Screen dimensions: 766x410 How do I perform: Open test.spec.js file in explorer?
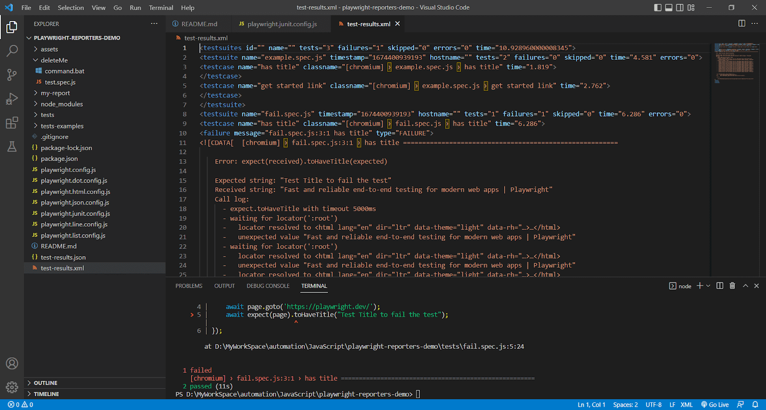[x=95, y=82]
